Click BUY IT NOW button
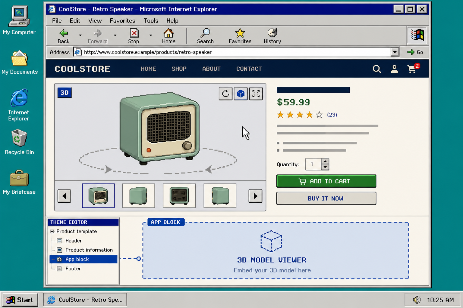This screenshot has width=463, height=308. pos(326,199)
